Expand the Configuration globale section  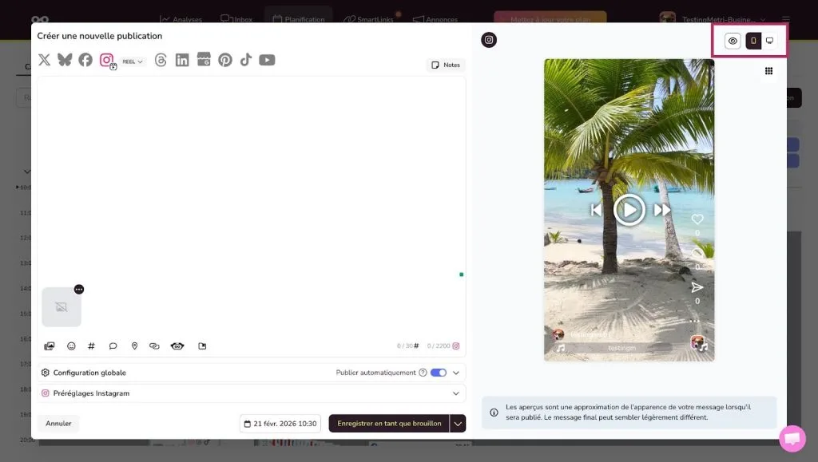click(456, 373)
